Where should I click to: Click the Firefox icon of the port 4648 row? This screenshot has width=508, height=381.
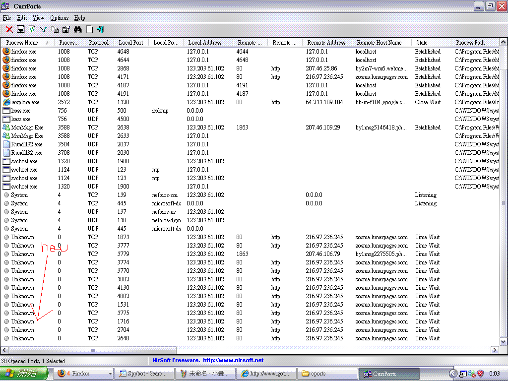[x=6, y=51]
